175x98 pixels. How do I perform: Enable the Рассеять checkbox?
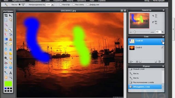[x=74, y=5]
